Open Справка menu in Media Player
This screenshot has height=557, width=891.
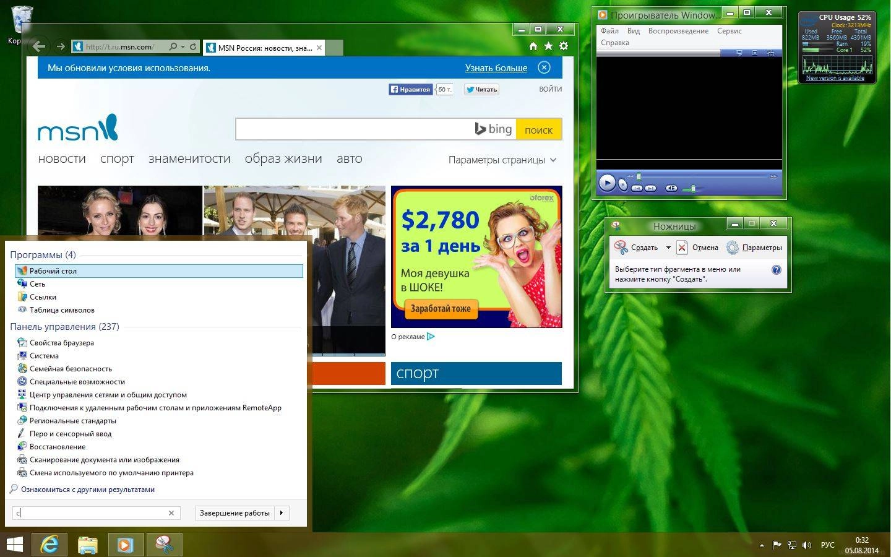click(x=615, y=43)
